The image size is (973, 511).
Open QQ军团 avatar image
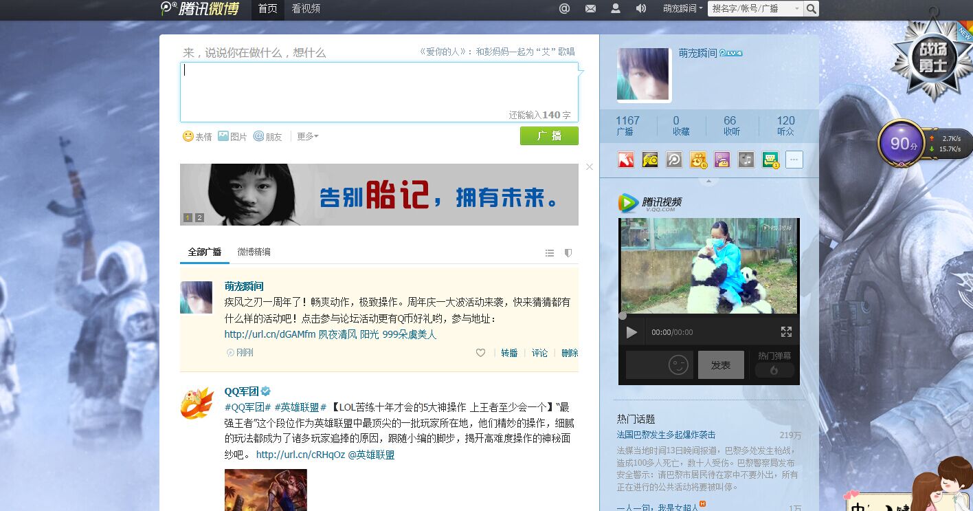197,403
